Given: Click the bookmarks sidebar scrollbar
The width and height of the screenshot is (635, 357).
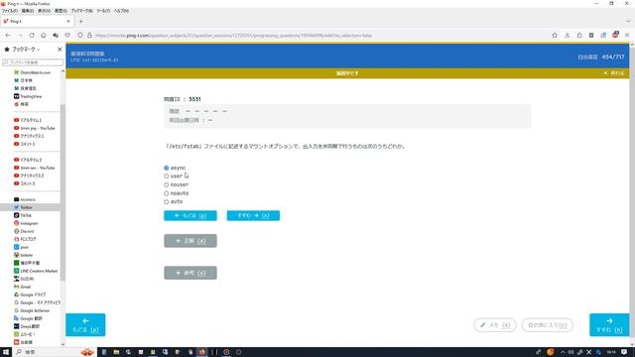Looking at the screenshot, I should pos(63,192).
